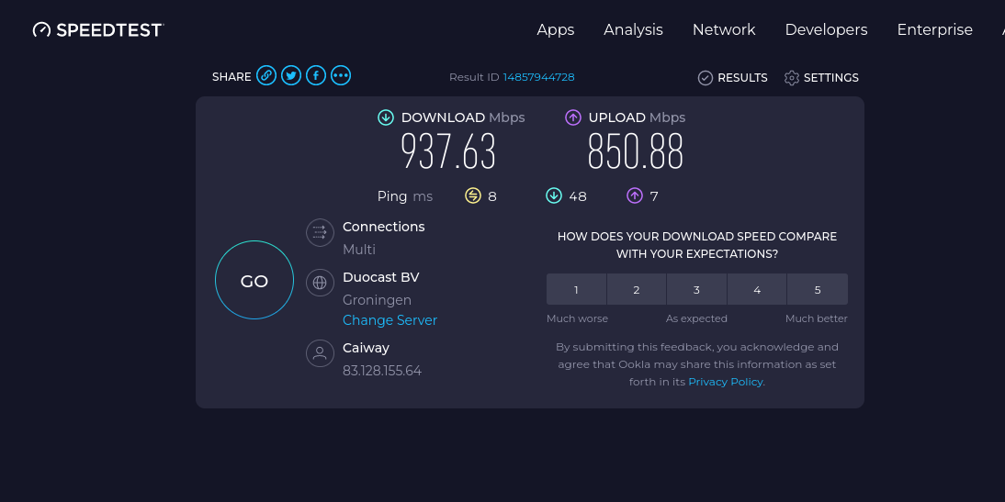Open the Developers menu
Viewport: 1005px width, 502px height.
(826, 29)
